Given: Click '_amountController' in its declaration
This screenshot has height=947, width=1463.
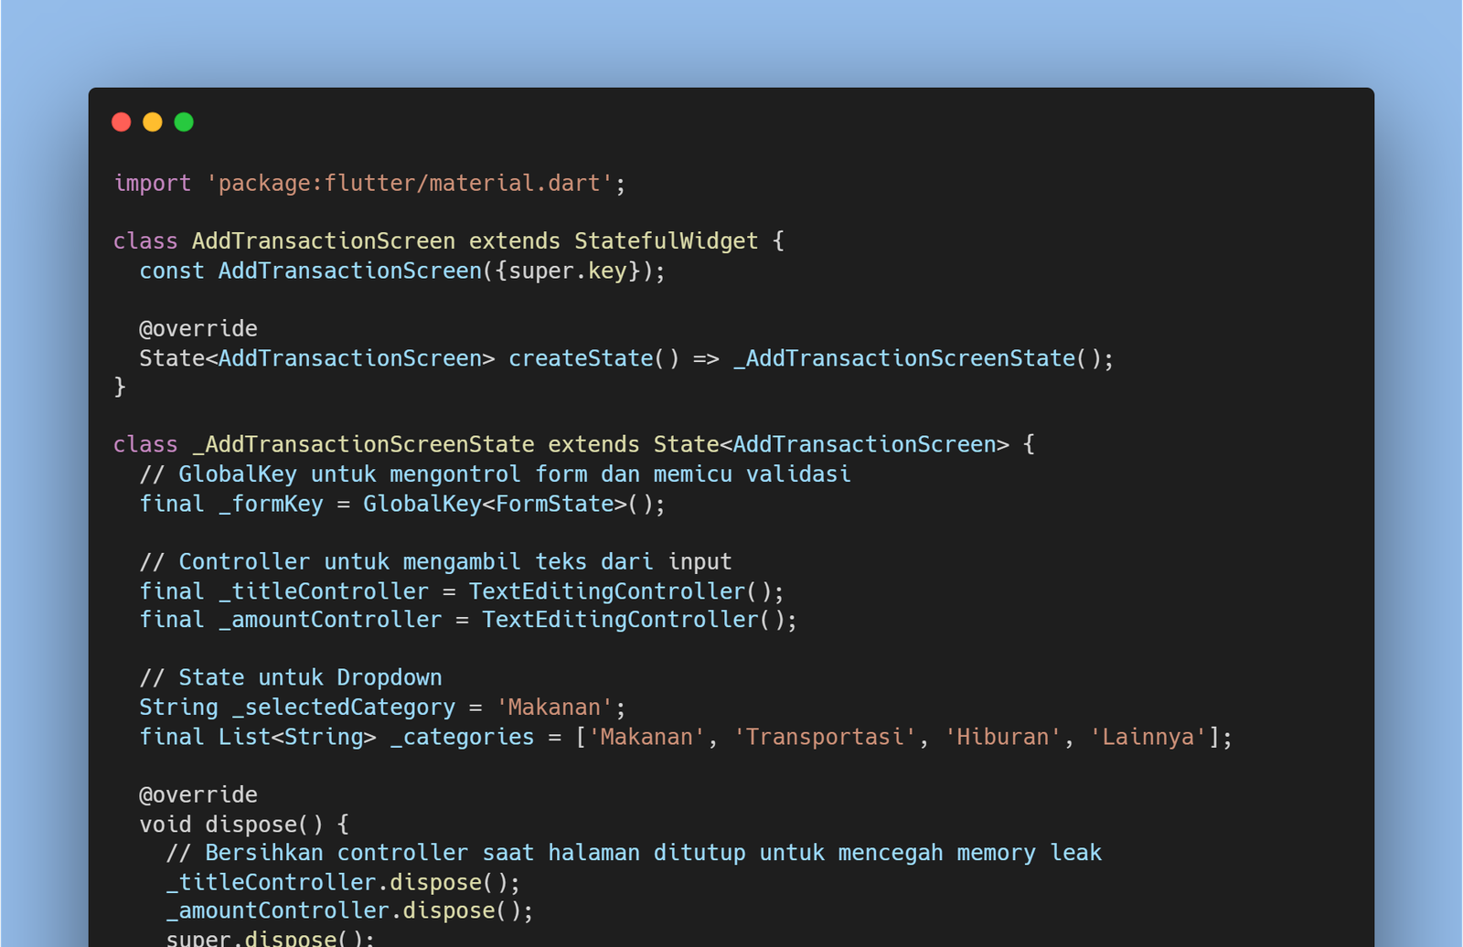Looking at the screenshot, I should click(330, 620).
